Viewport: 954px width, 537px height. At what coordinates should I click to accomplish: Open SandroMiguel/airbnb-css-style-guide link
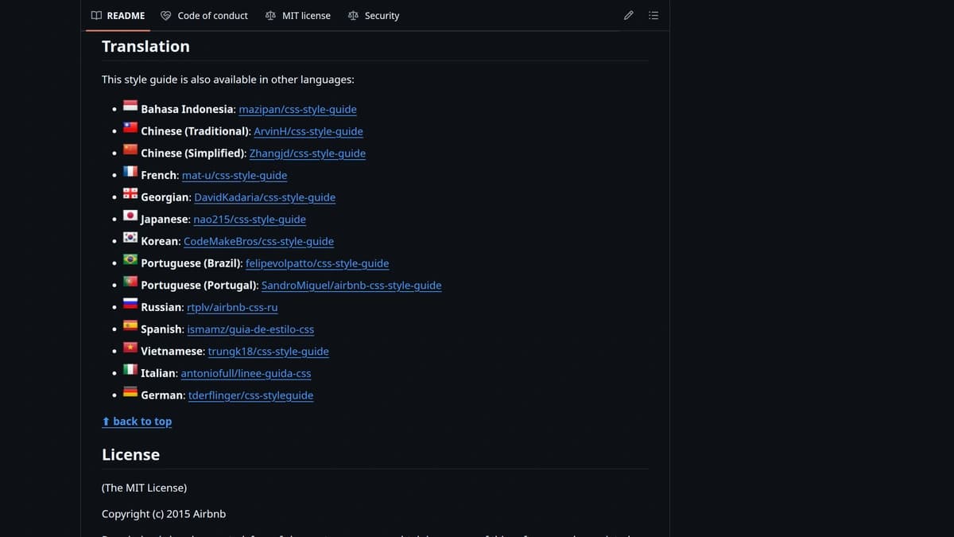(x=351, y=286)
